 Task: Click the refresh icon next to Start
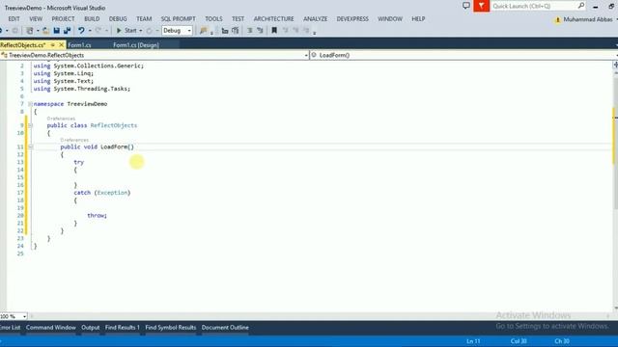point(149,30)
